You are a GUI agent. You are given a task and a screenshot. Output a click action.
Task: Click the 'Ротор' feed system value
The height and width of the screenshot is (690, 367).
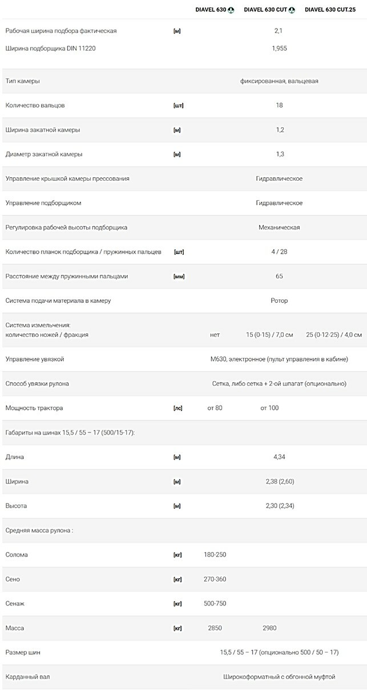pos(279,301)
